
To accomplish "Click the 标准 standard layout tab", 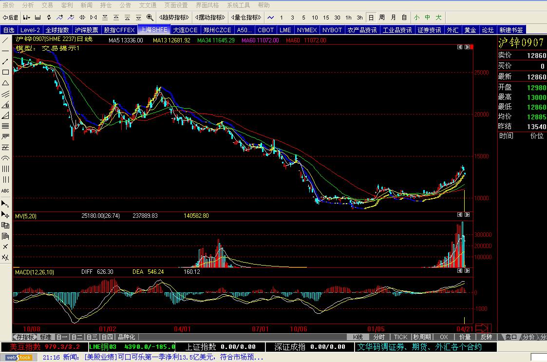I will pyautogui.click(x=46, y=337).
